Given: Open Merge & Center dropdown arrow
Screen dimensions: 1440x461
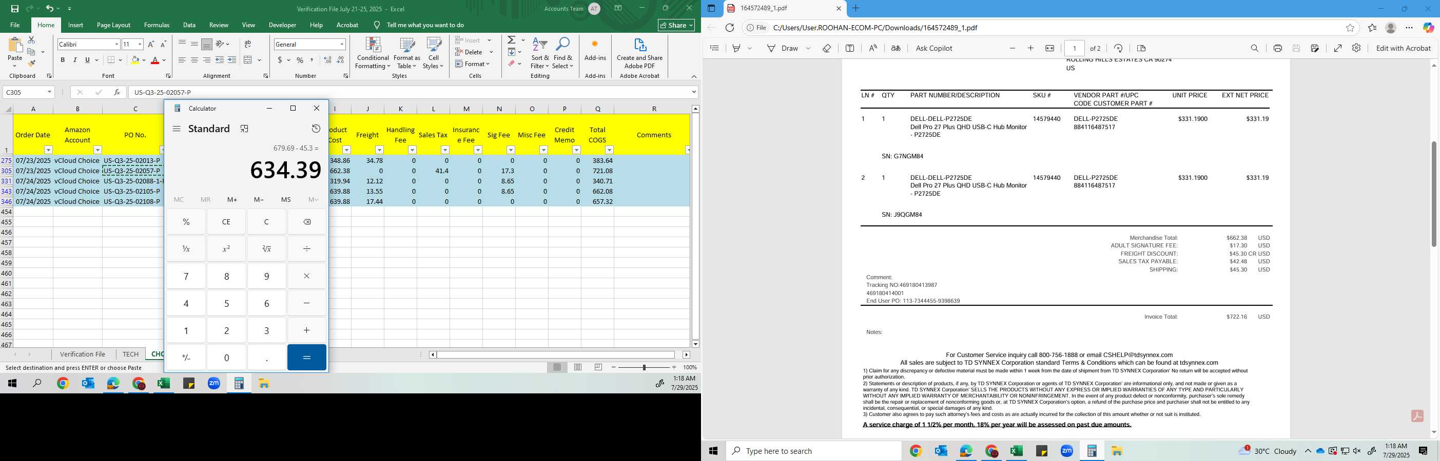Looking at the screenshot, I should pos(259,60).
